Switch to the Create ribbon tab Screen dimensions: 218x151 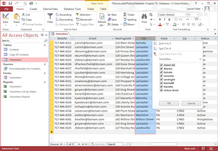[33, 9]
